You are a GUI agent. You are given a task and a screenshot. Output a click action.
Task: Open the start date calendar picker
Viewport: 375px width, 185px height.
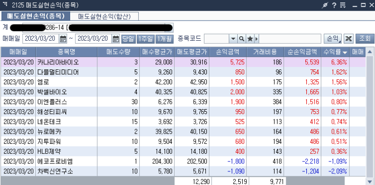63,39
